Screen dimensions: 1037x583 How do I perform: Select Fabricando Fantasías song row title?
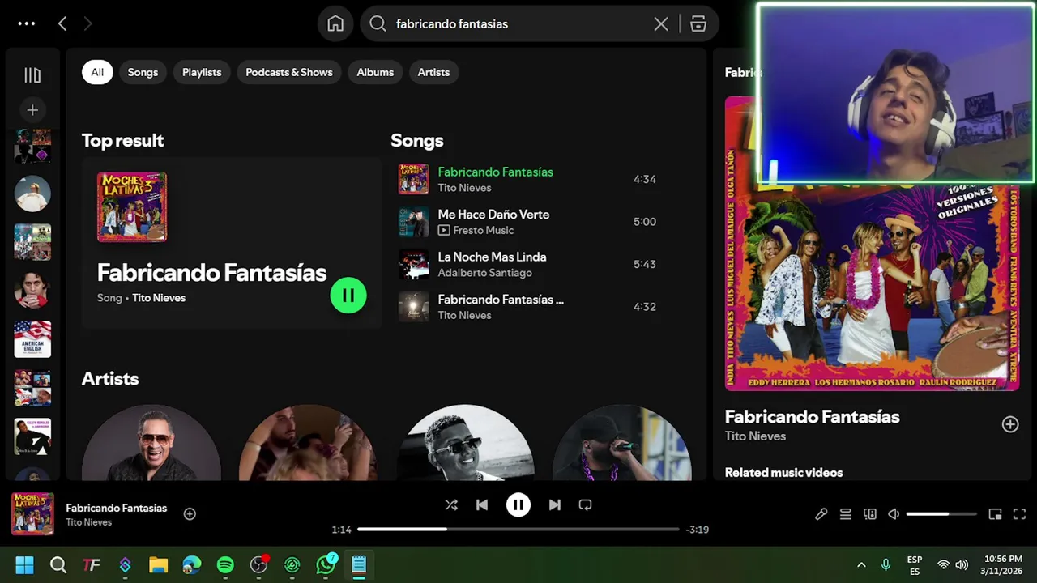tap(495, 172)
